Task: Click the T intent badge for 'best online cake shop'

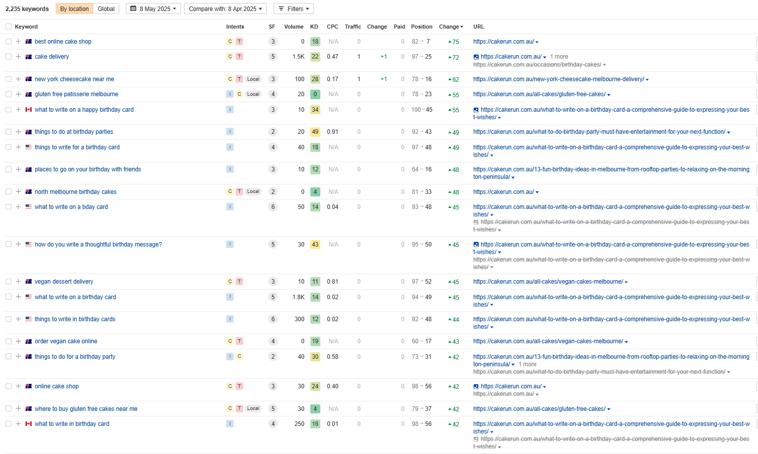Action: pyautogui.click(x=240, y=42)
